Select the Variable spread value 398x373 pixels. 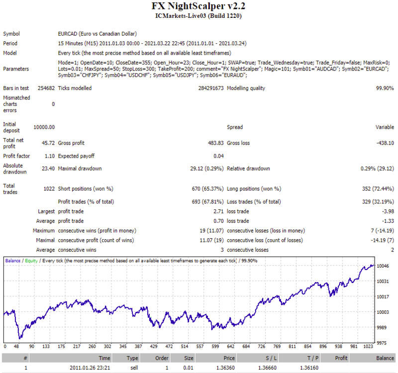[x=385, y=127]
